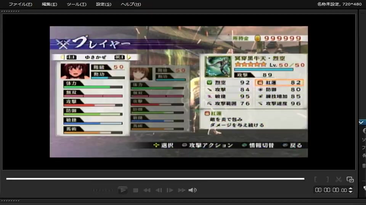Toggle the checkmark box at right edge
The height and width of the screenshot is (205, 366).
click(x=362, y=123)
